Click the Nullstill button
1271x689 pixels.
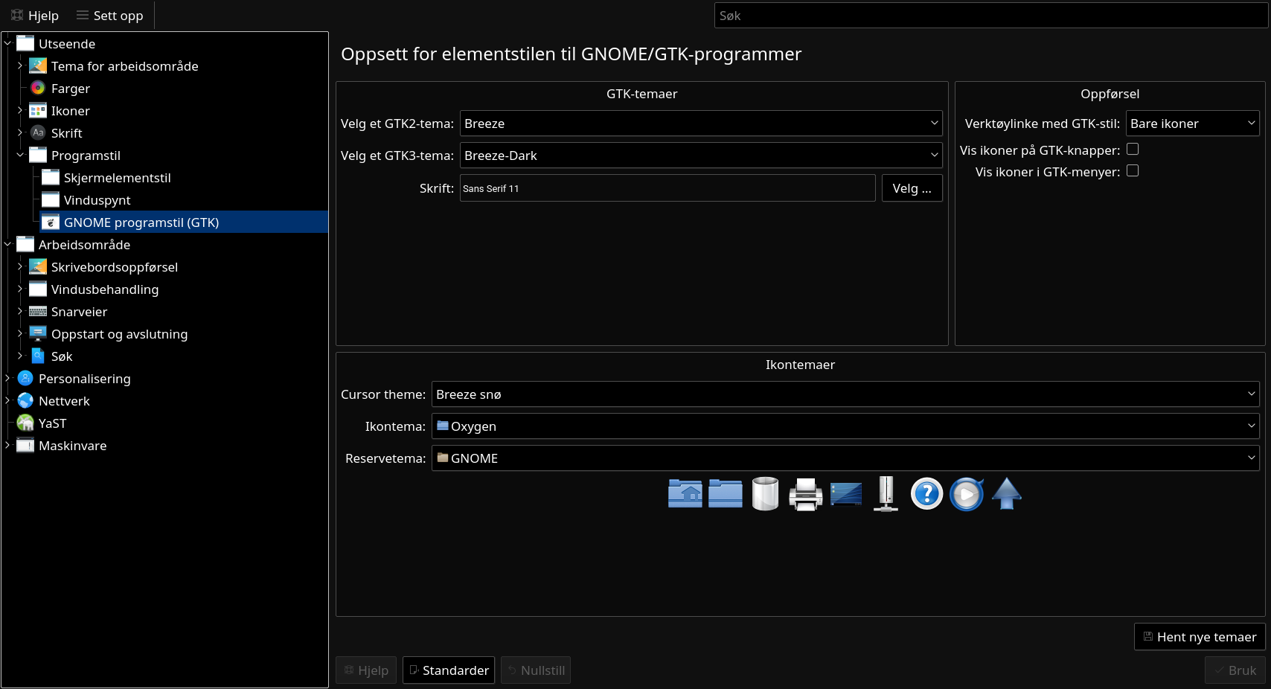(536, 670)
